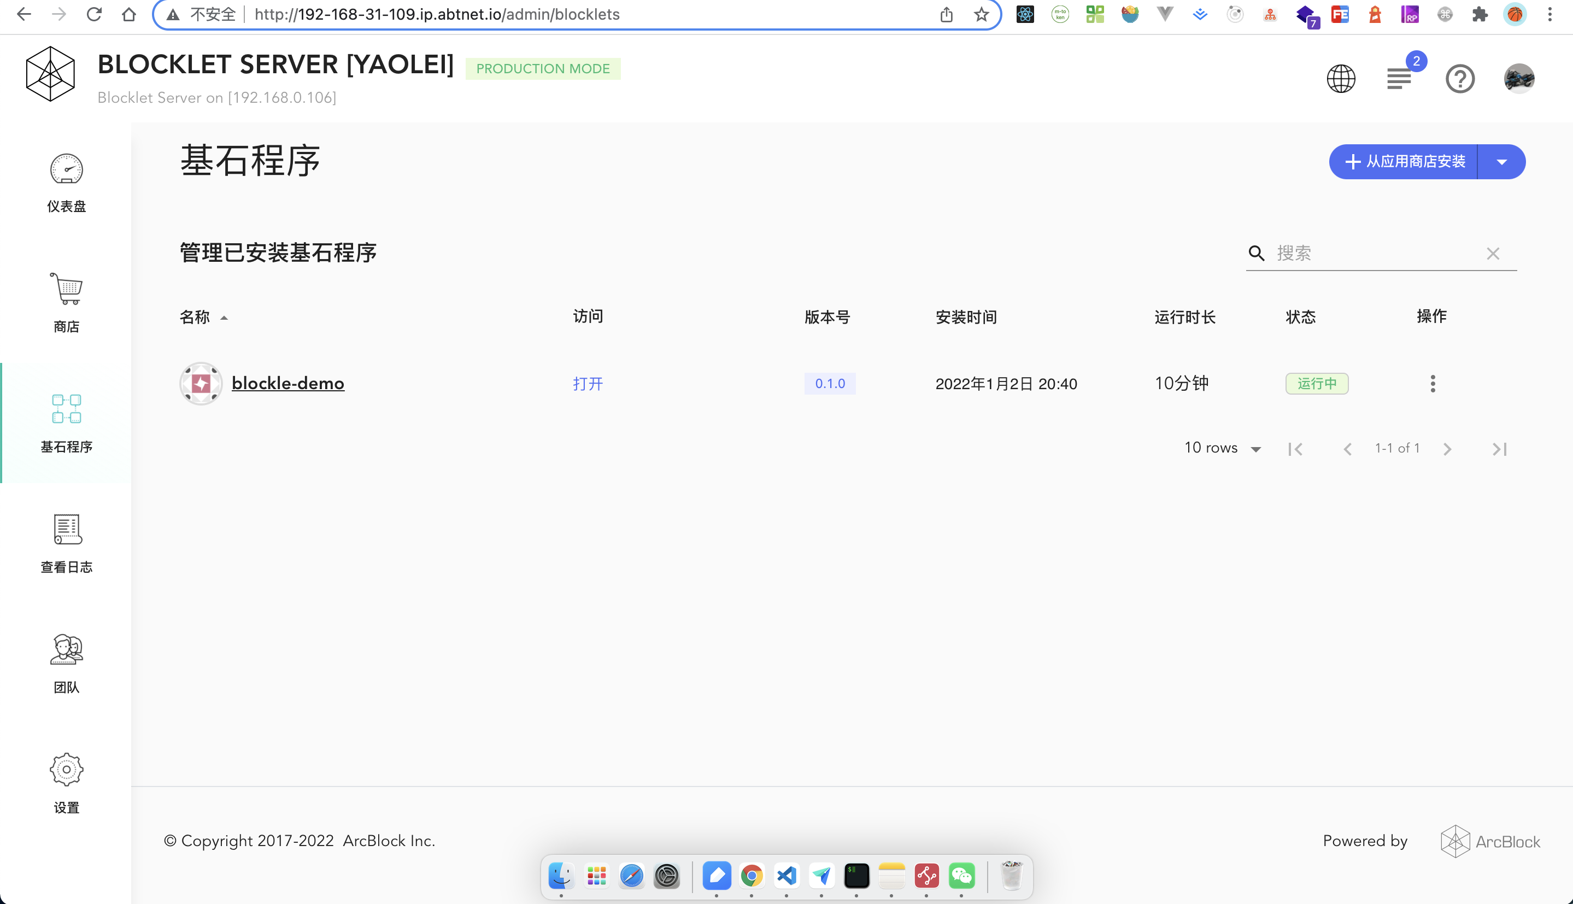Open the language globe icon
1573x904 pixels.
tap(1341, 79)
